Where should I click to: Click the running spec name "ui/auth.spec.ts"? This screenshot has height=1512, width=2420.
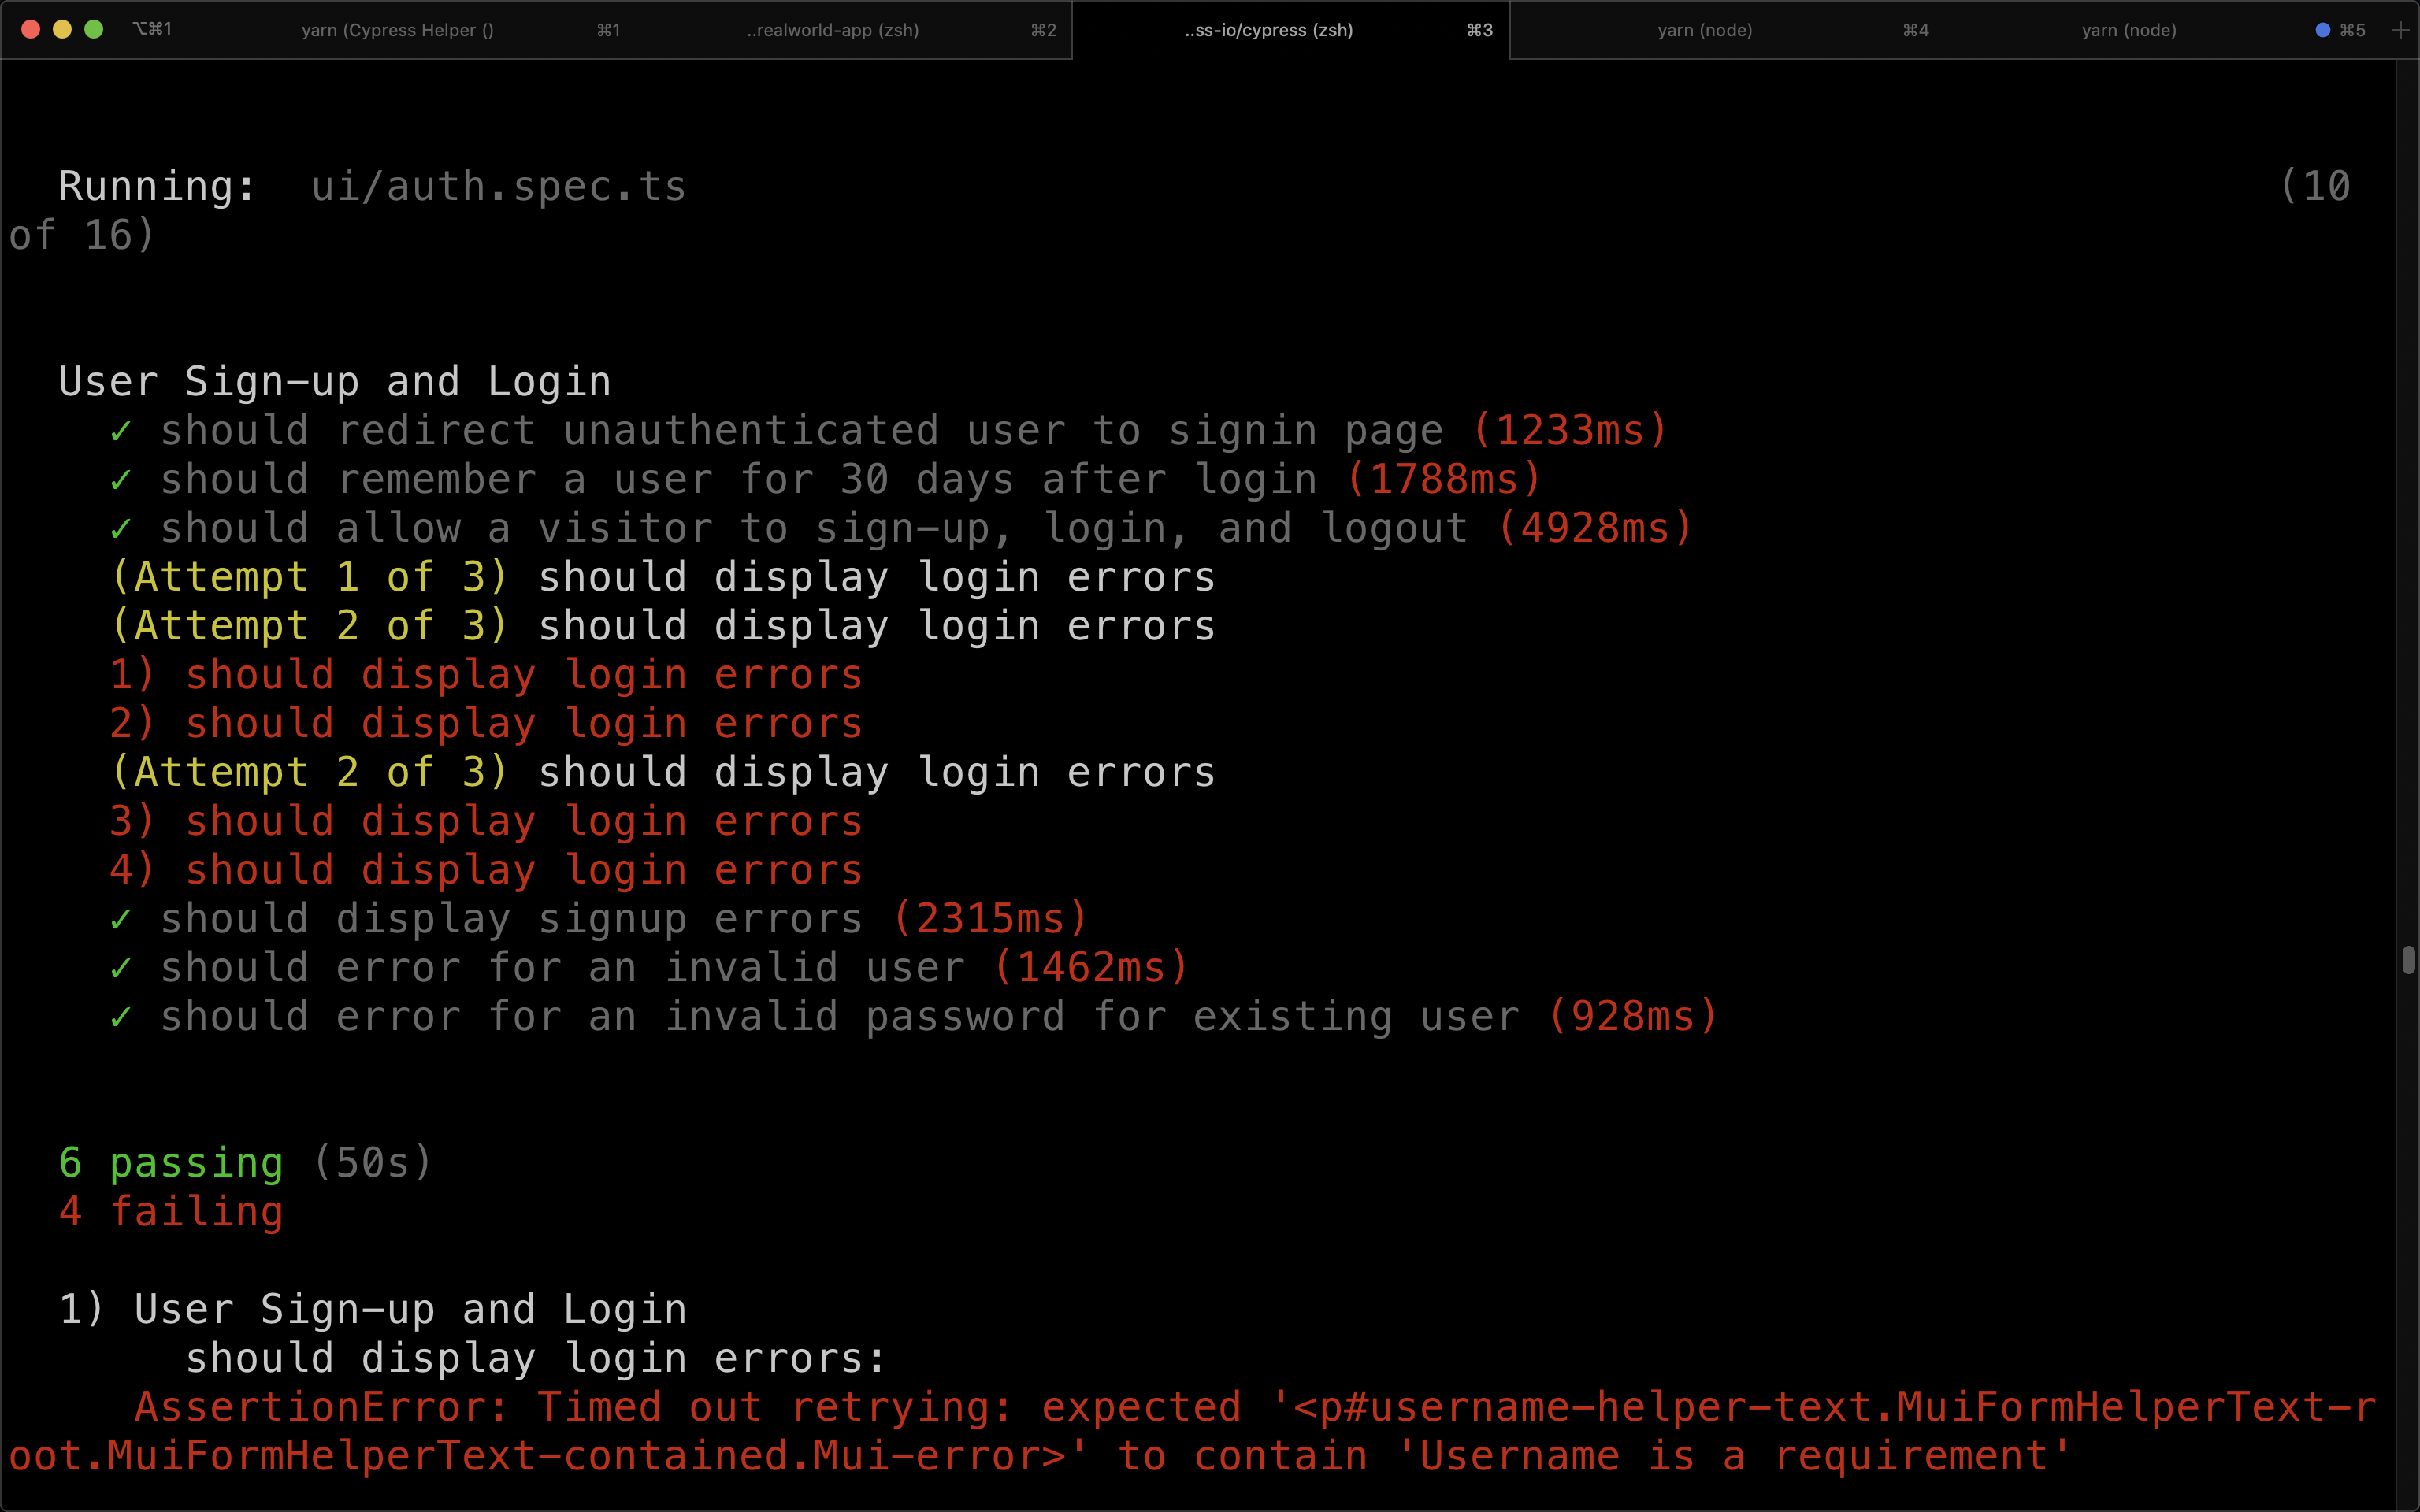pyautogui.click(x=497, y=185)
